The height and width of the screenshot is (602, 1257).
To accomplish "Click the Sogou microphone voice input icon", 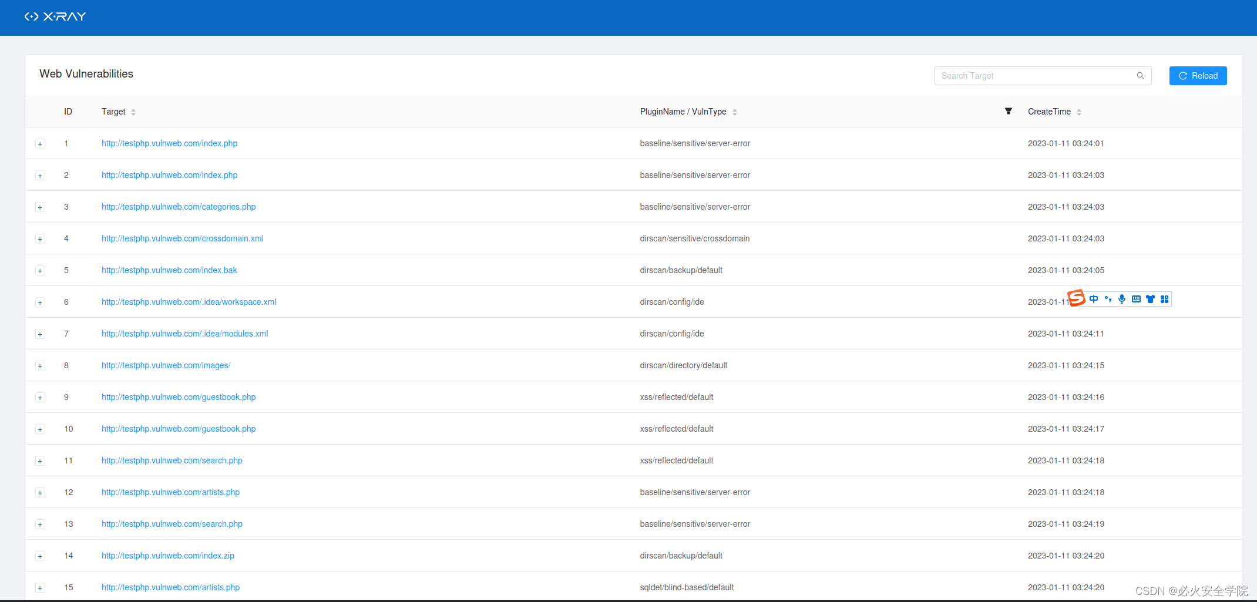I will pos(1122,299).
